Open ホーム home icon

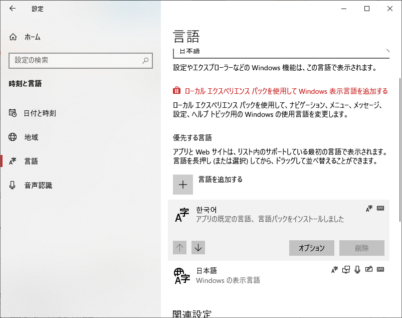pyautogui.click(x=13, y=37)
